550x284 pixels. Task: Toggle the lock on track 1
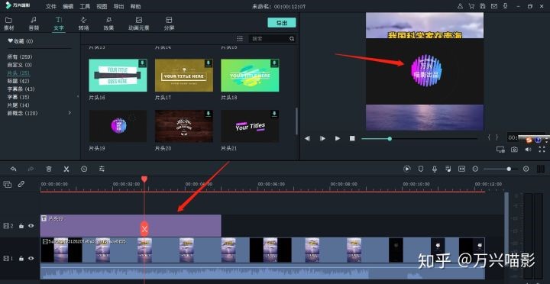21,258
